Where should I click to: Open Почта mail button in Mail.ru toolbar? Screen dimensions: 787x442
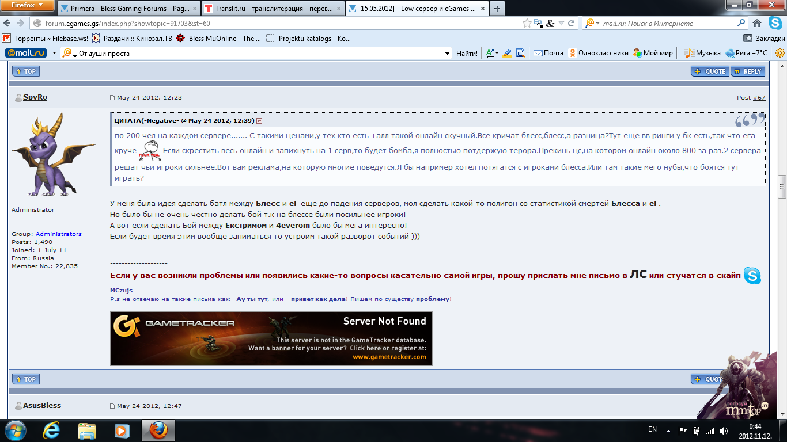click(548, 53)
